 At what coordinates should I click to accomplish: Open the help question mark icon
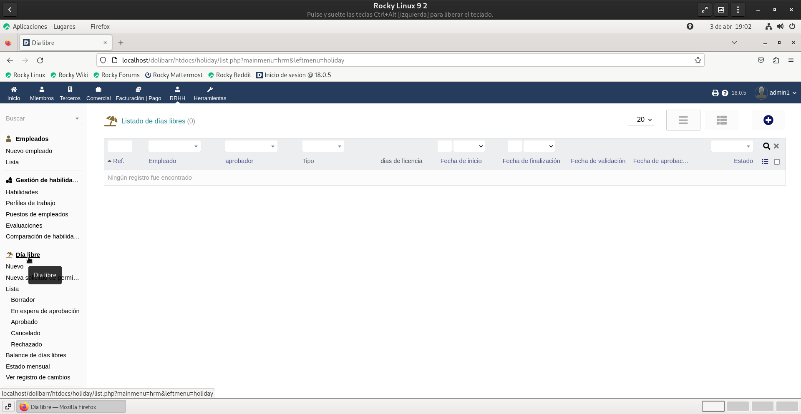725,93
